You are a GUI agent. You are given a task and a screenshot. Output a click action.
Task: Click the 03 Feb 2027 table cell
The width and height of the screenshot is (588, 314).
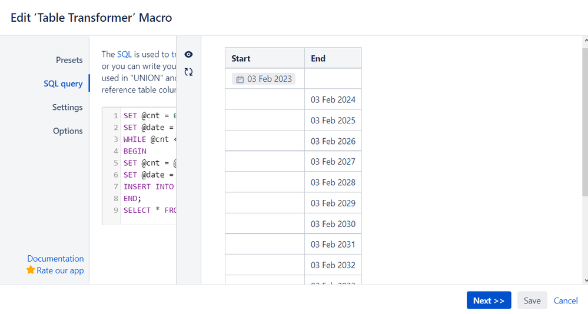[333, 161]
